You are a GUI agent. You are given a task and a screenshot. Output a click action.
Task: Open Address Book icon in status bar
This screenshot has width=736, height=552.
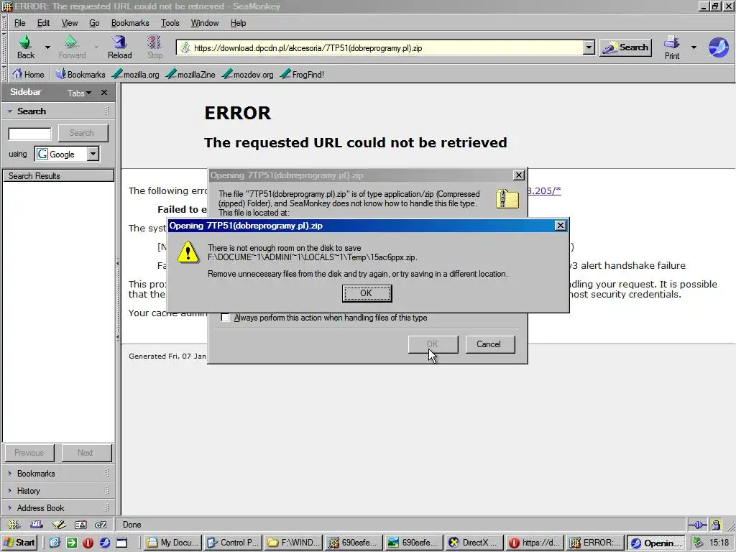pos(80,525)
